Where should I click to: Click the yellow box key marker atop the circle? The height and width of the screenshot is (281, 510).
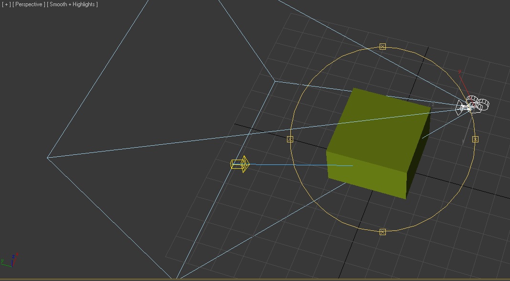[383, 46]
